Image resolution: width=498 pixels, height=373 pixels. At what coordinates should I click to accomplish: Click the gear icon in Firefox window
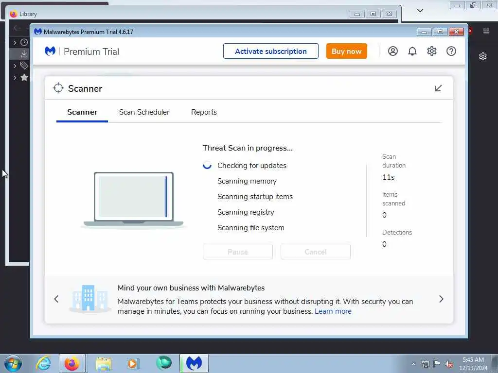(483, 56)
